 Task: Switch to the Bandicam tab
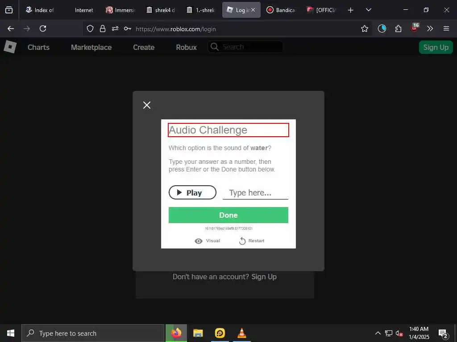point(281,10)
